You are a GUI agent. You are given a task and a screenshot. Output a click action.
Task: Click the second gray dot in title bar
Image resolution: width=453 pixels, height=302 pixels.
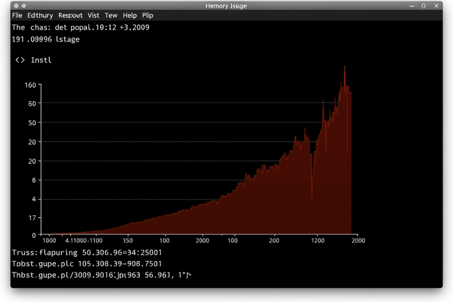[x=24, y=6]
